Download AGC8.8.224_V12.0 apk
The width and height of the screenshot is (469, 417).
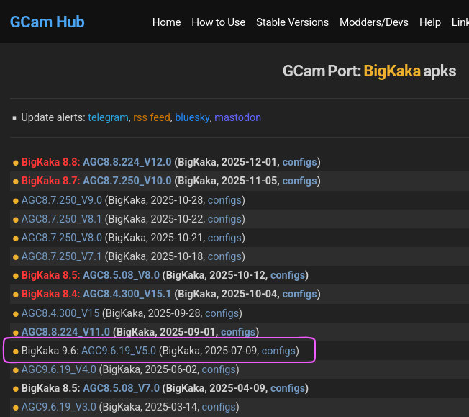tap(127, 162)
